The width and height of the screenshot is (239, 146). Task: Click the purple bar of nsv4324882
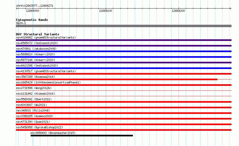pos(124,40)
